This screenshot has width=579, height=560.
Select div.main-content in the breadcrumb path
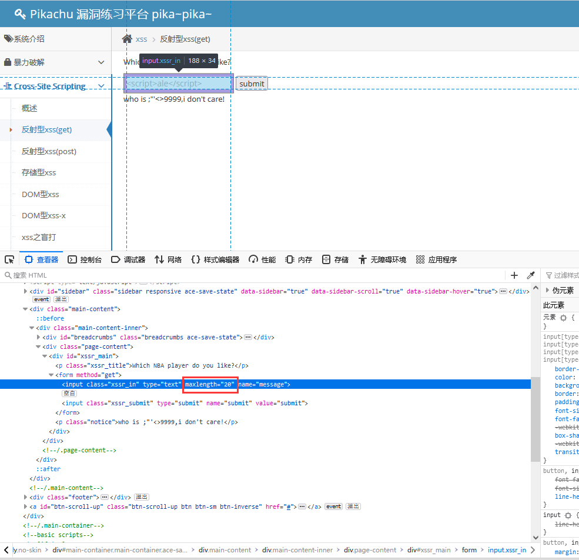225,550
